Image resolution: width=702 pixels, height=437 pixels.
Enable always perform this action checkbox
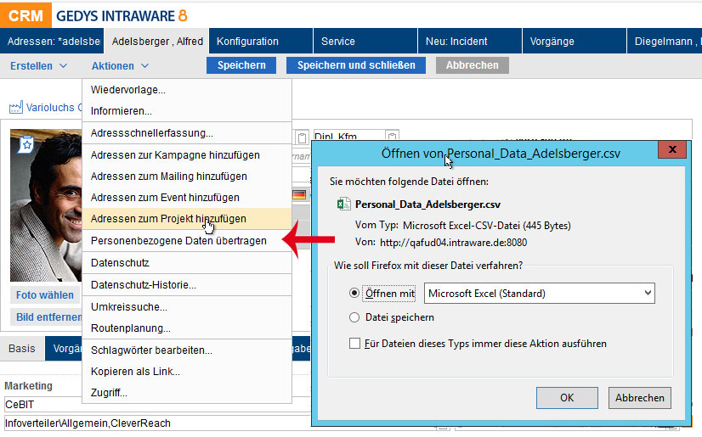(x=354, y=344)
